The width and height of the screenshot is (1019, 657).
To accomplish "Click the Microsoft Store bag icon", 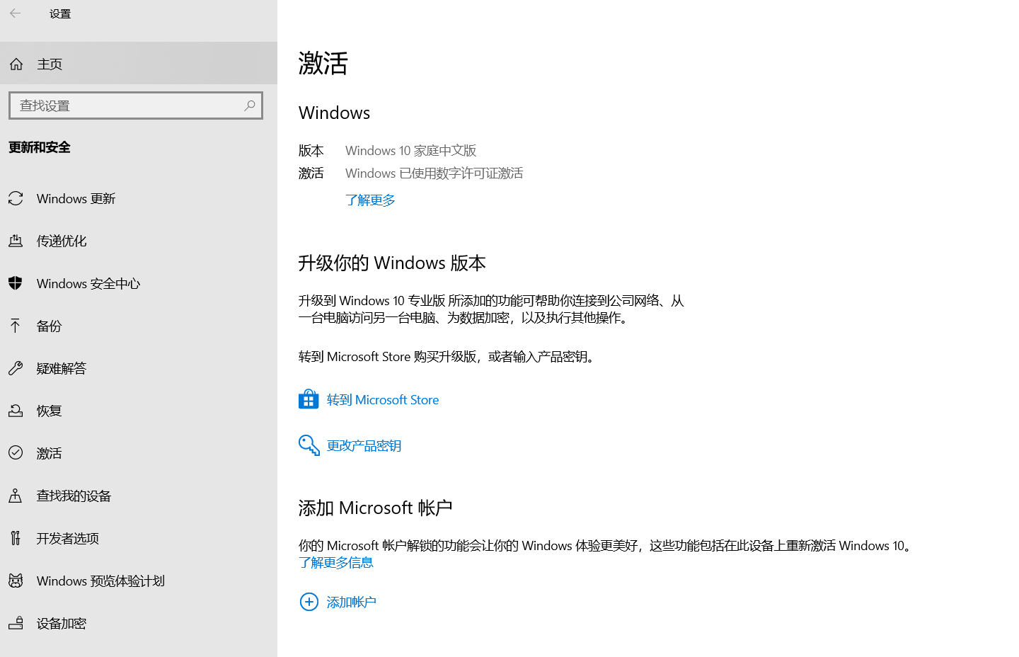I will (309, 399).
